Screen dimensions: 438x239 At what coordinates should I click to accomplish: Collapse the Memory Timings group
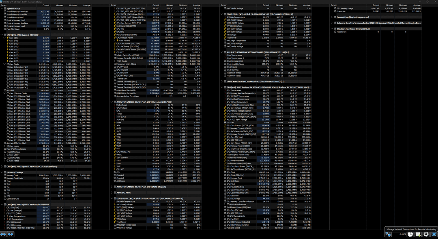(2, 172)
